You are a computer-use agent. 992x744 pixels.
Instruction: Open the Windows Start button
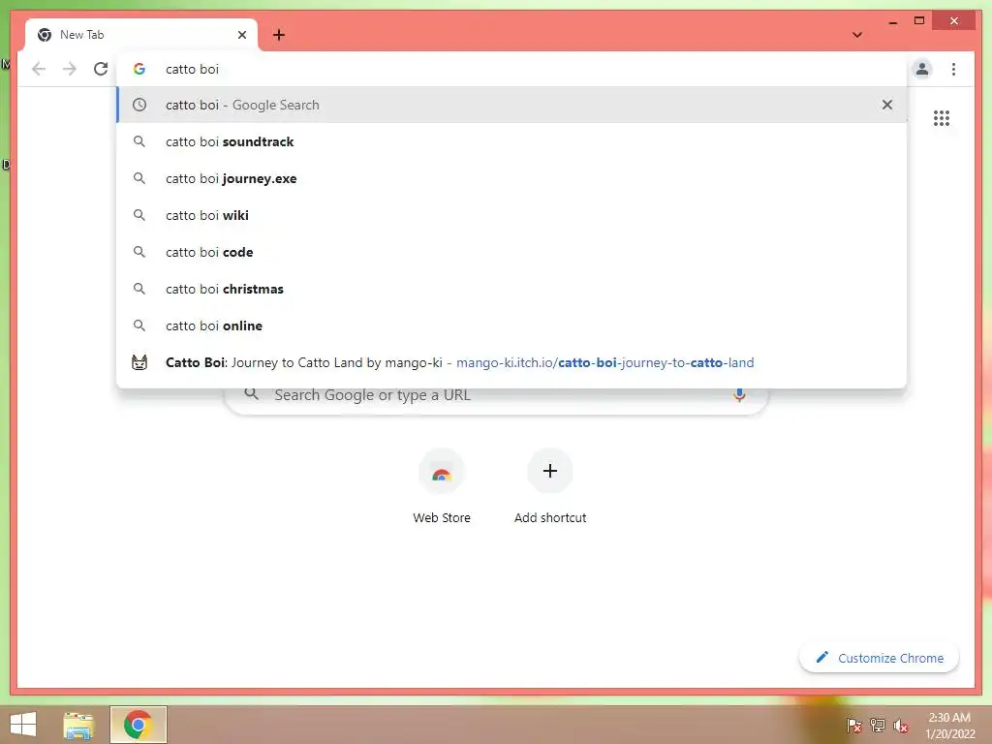pos(23,724)
